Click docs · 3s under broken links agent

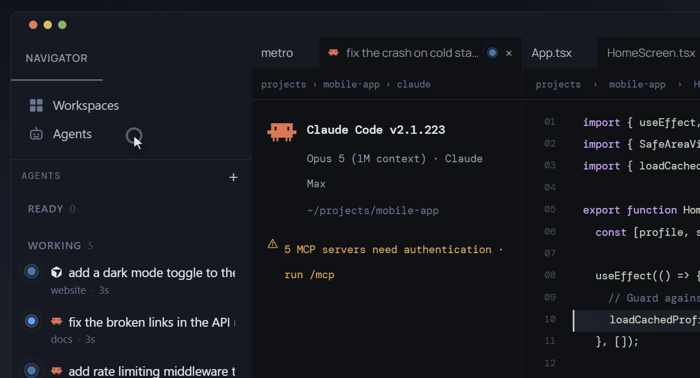[x=73, y=340]
